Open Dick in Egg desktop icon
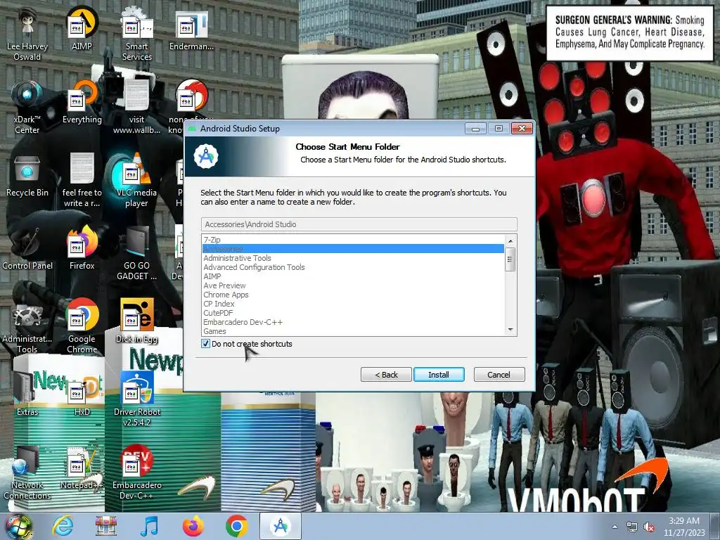Screen dimensions: 720x540 click(x=136, y=321)
